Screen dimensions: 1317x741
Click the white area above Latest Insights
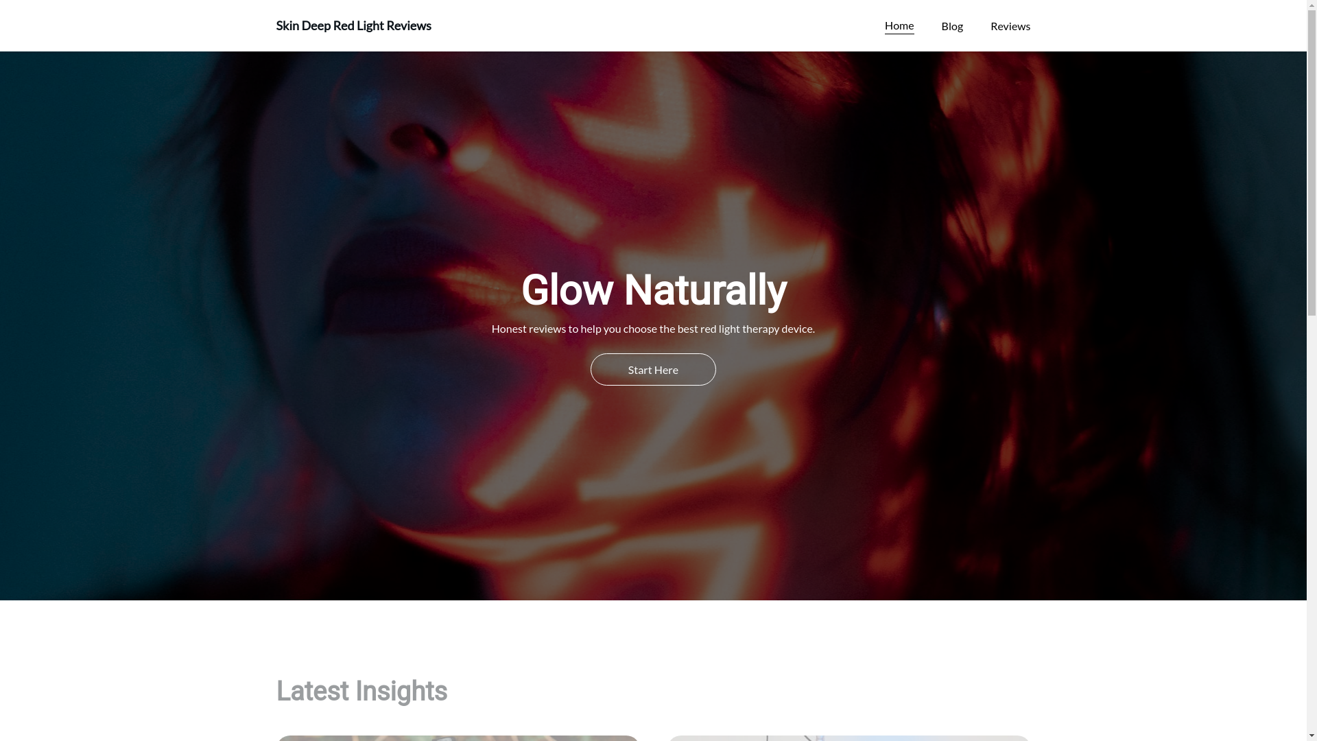653,638
